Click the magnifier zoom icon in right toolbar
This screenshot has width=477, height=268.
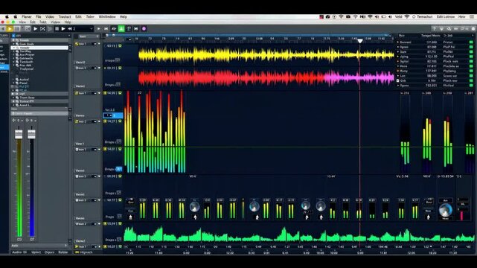pyautogui.click(x=449, y=28)
